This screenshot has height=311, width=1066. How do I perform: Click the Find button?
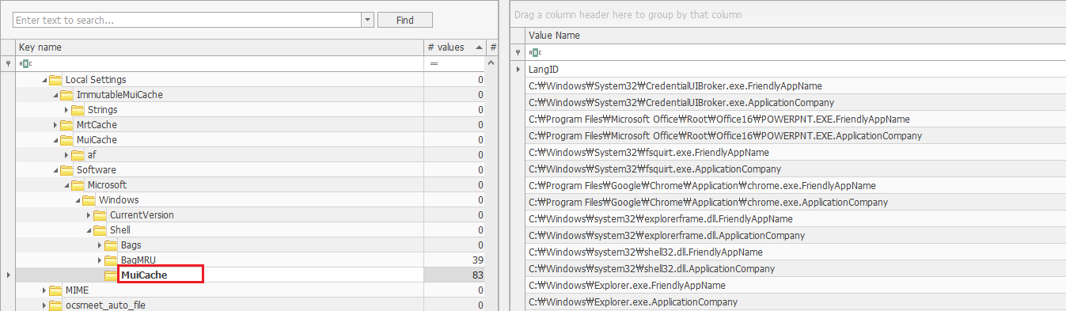(405, 20)
